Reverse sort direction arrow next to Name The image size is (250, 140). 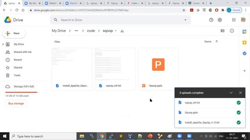pos(216,42)
